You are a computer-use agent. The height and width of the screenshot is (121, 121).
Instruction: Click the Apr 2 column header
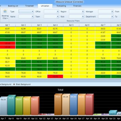24,25
